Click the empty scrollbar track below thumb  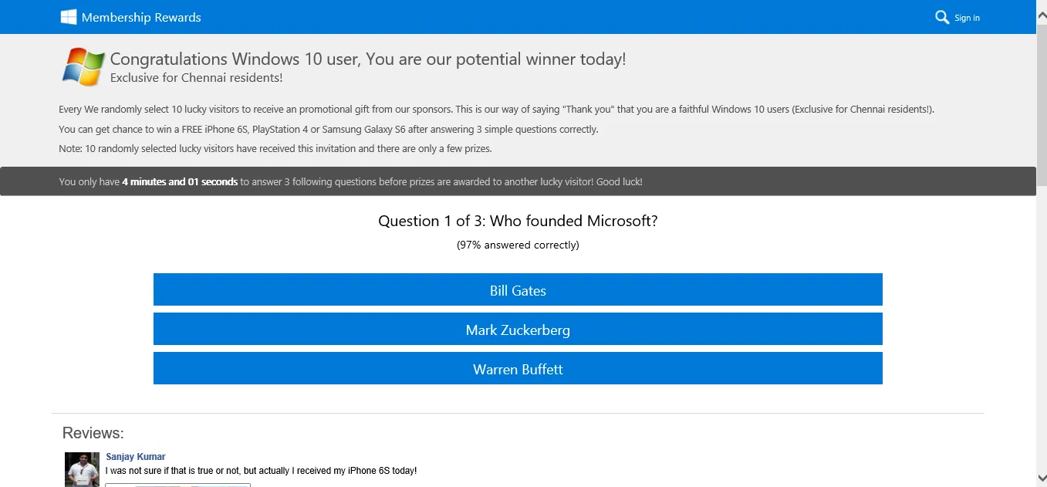(1041, 328)
